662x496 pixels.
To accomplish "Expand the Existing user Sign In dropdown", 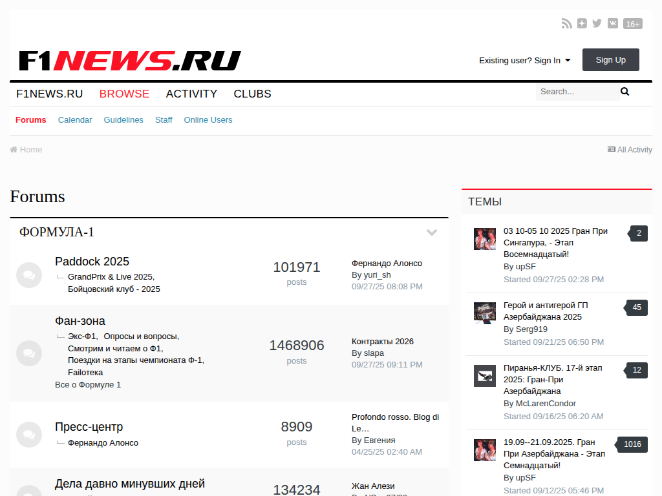I will (524, 60).
